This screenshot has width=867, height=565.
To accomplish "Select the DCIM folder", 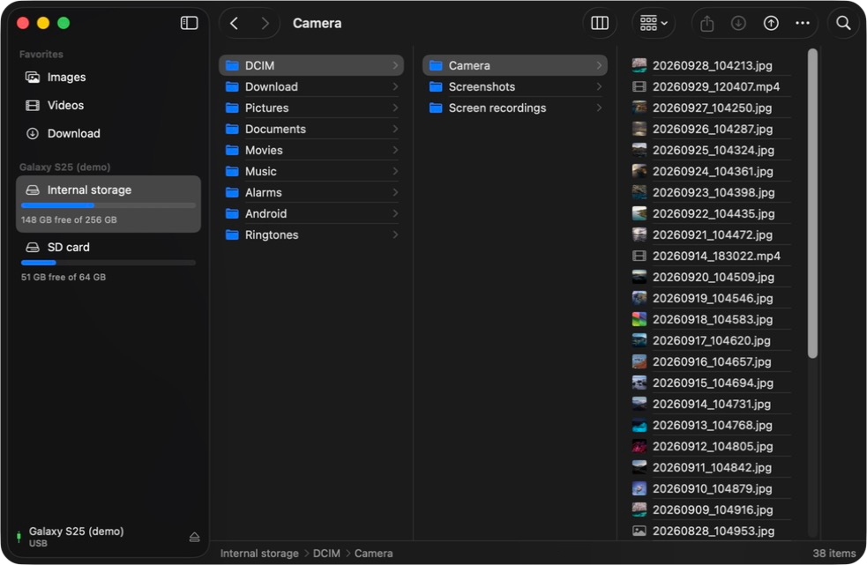I will click(x=311, y=65).
